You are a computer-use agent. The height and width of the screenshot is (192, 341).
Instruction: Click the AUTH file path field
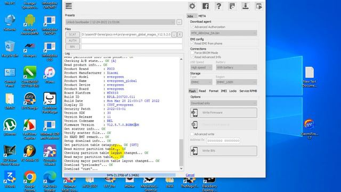point(132,41)
